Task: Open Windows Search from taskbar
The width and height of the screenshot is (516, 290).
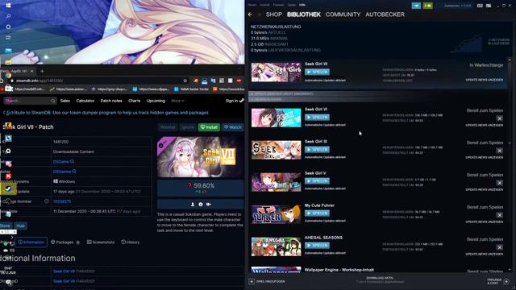Action: [8, 16]
